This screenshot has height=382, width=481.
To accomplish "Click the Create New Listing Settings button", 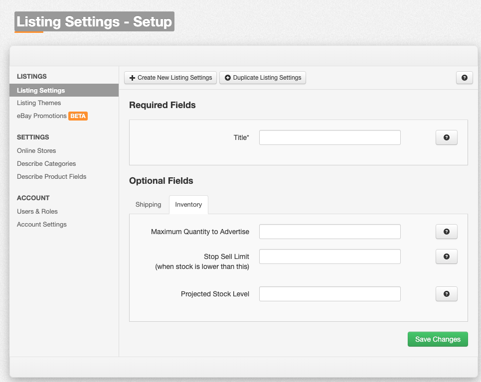I will pos(170,78).
